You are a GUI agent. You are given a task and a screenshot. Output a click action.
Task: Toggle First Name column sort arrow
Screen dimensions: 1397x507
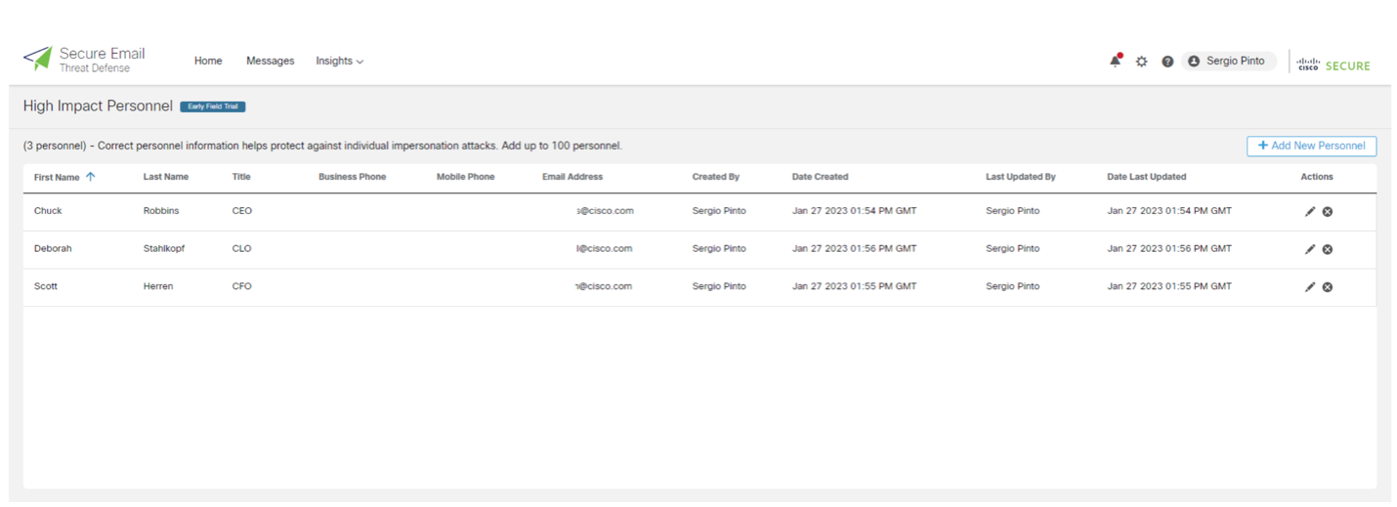(x=91, y=177)
